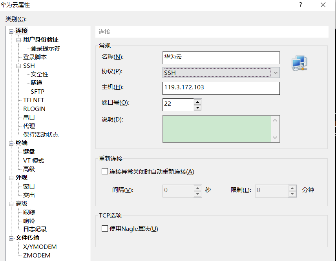336x261 pixels.
Task: Open the 跟踪 settings
Action: pyautogui.click(x=29, y=212)
